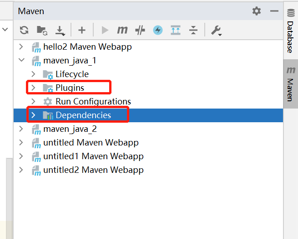
Task: Reload all Maven projects
Action: (24, 30)
